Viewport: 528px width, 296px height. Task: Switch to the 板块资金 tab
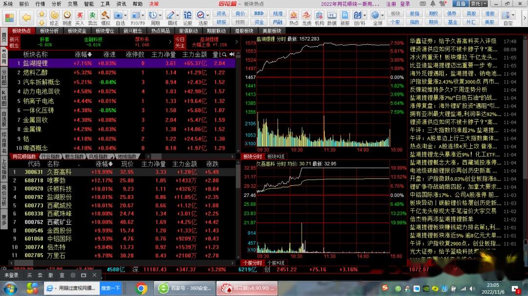(x=77, y=31)
